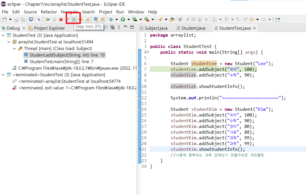306x195 pixels.
Task: Open the Back history dropdown arrow
Action: pos(258,19)
